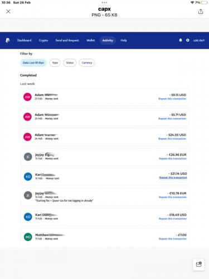The height and width of the screenshot is (279, 209).
Task: Click the JE avatar for €10.78 EUR
Action: coord(28,195)
